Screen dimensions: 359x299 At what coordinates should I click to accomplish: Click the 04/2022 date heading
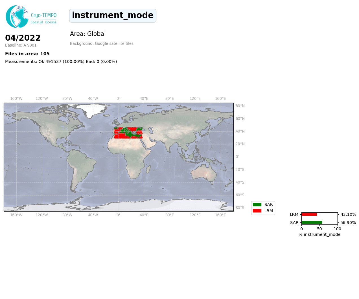pyautogui.click(x=23, y=38)
